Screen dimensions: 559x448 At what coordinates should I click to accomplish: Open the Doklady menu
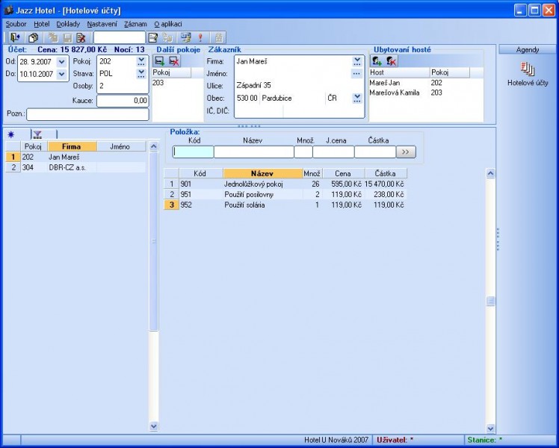coord(68,24)
